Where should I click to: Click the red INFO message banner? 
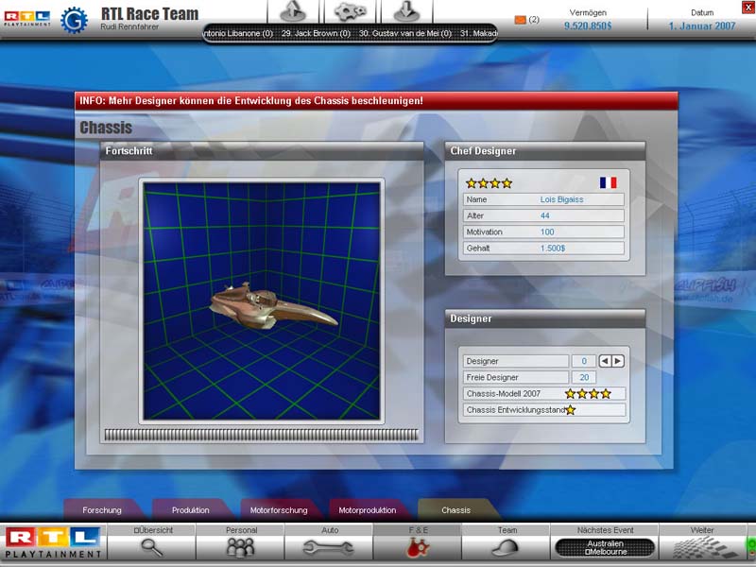[376, 101]
